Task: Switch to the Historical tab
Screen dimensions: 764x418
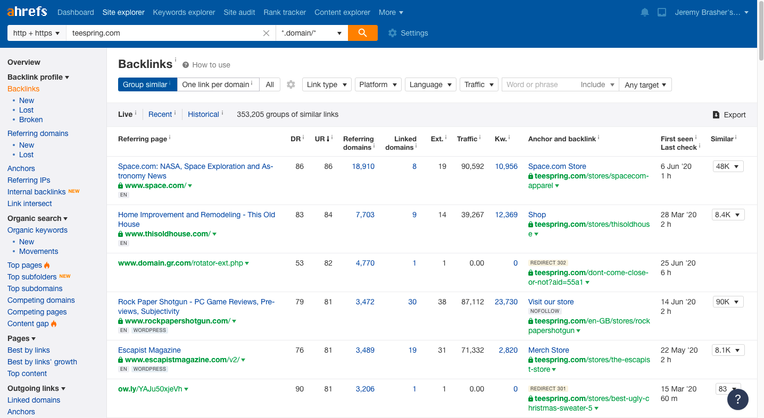Action: coord(203,114)
